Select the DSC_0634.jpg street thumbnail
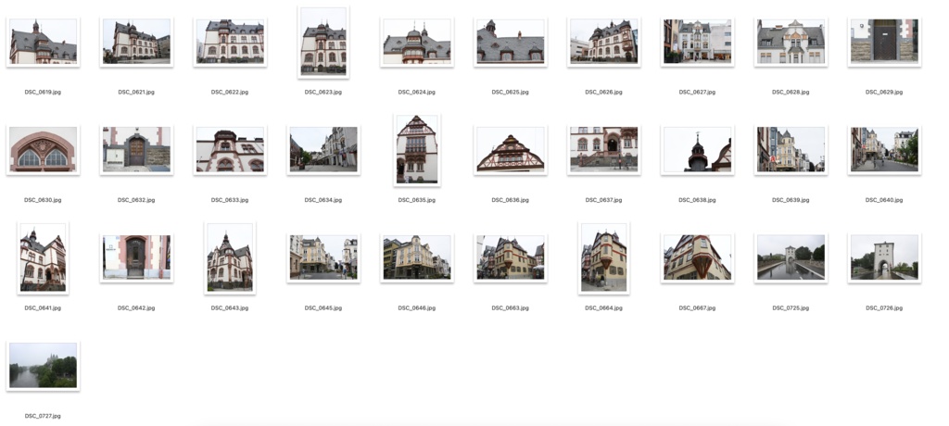The width and height of the screenshot is (949, 426). [x=323, y=149]
